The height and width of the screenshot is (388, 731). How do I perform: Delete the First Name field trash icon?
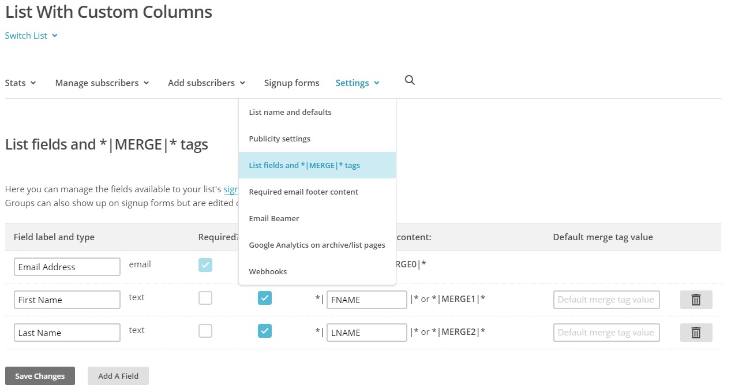coord(696,300)
